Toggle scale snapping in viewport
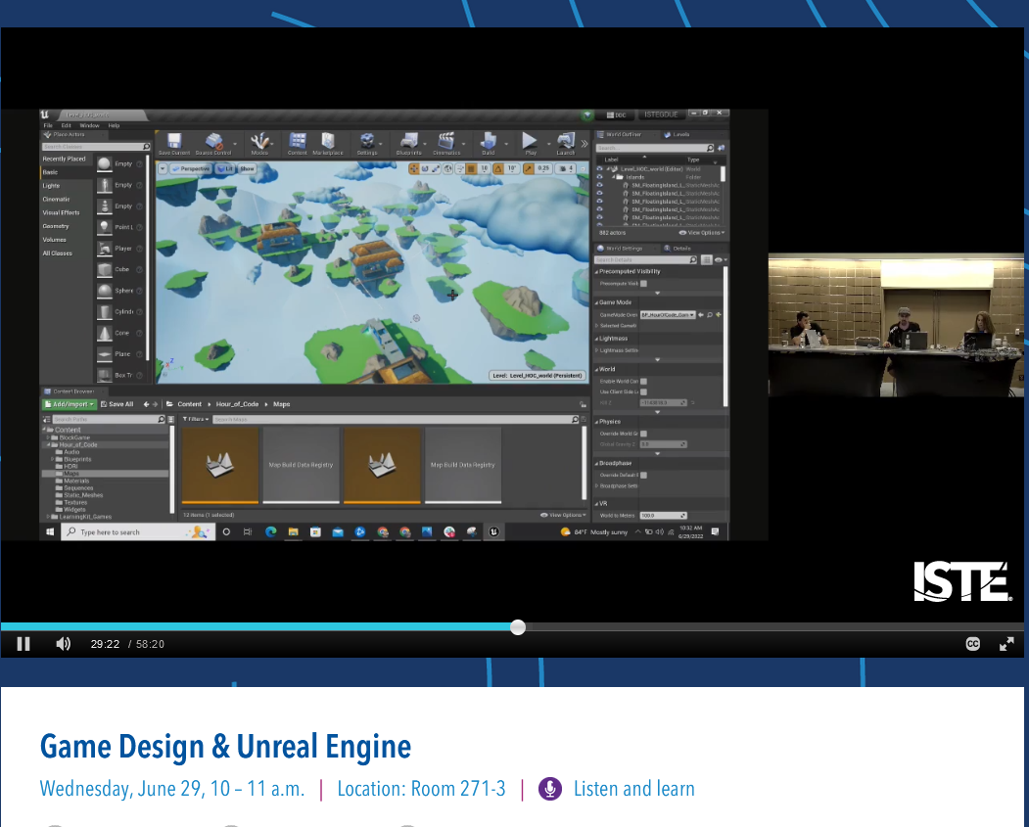The width and height of the screenshot is (1029, 827). pos(529,169)
